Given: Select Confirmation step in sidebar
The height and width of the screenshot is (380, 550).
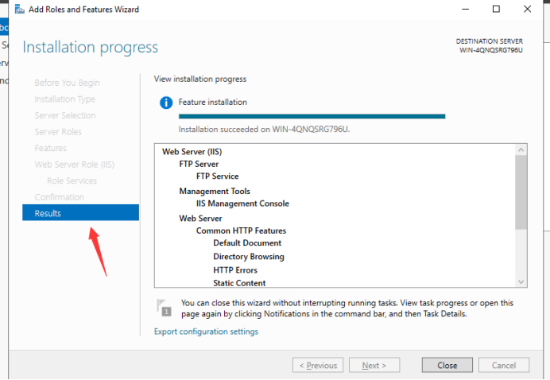Looking at the screenshot, I should [x=60, y=197].
